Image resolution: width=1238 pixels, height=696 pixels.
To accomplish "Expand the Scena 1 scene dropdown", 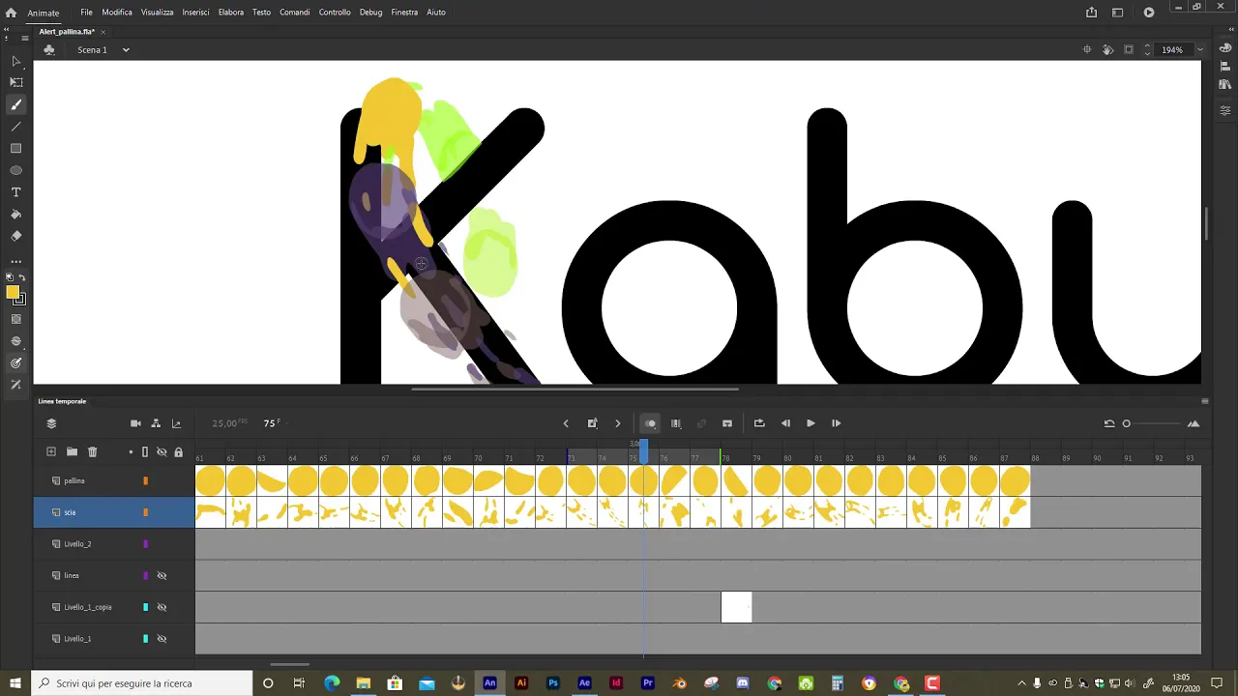I will pos(126,50).
